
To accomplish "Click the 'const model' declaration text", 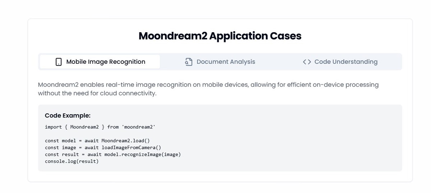I will coord(60,141).
